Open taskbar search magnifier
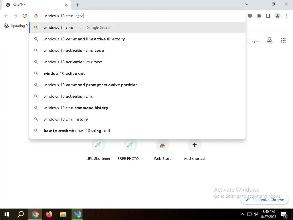293x220 pixels. tap(21, 214)
